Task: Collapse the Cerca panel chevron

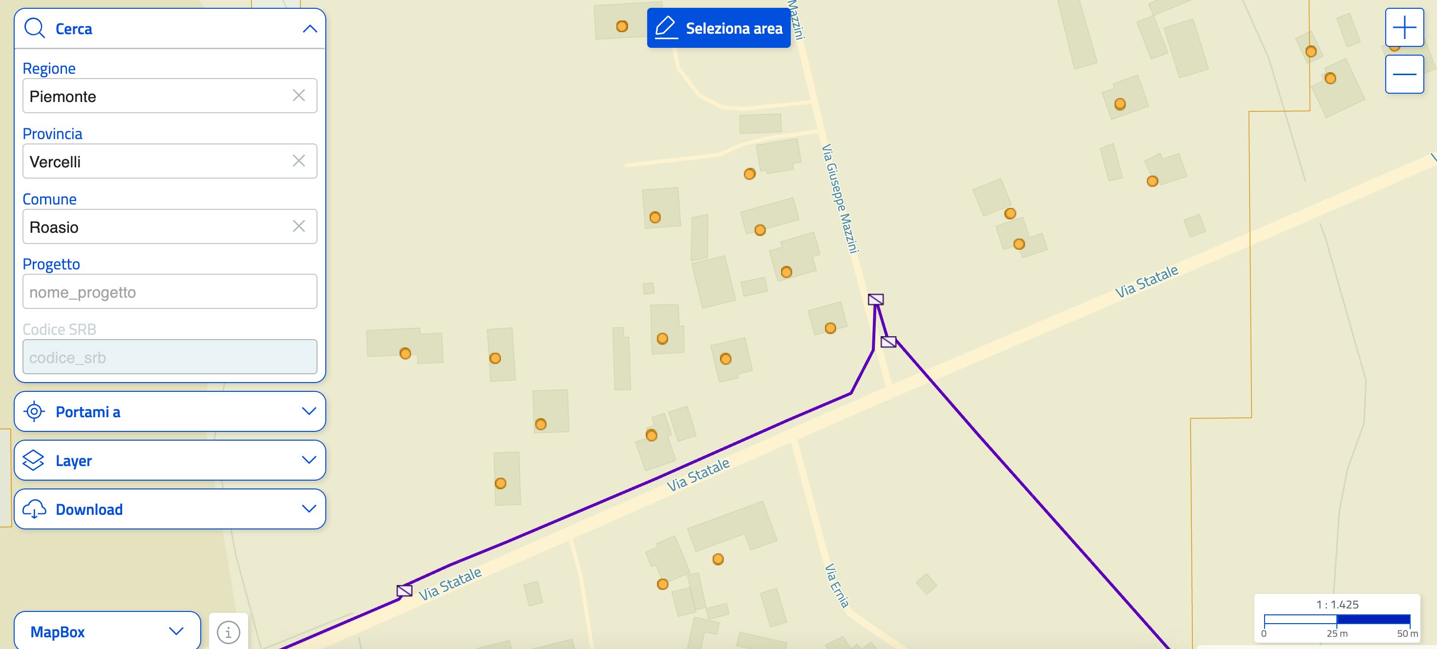Action: pyautogui.click(x=310, y=28)
